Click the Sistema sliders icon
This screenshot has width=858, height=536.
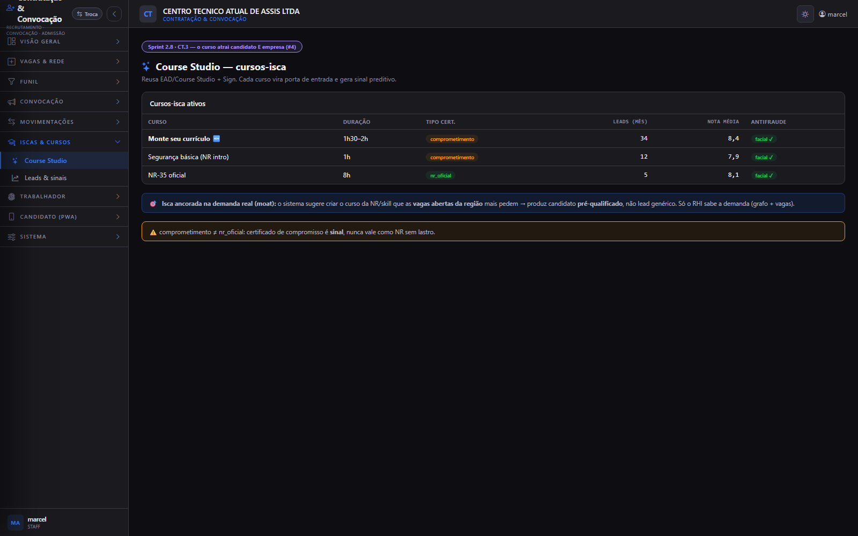click(x=11, y=237)
